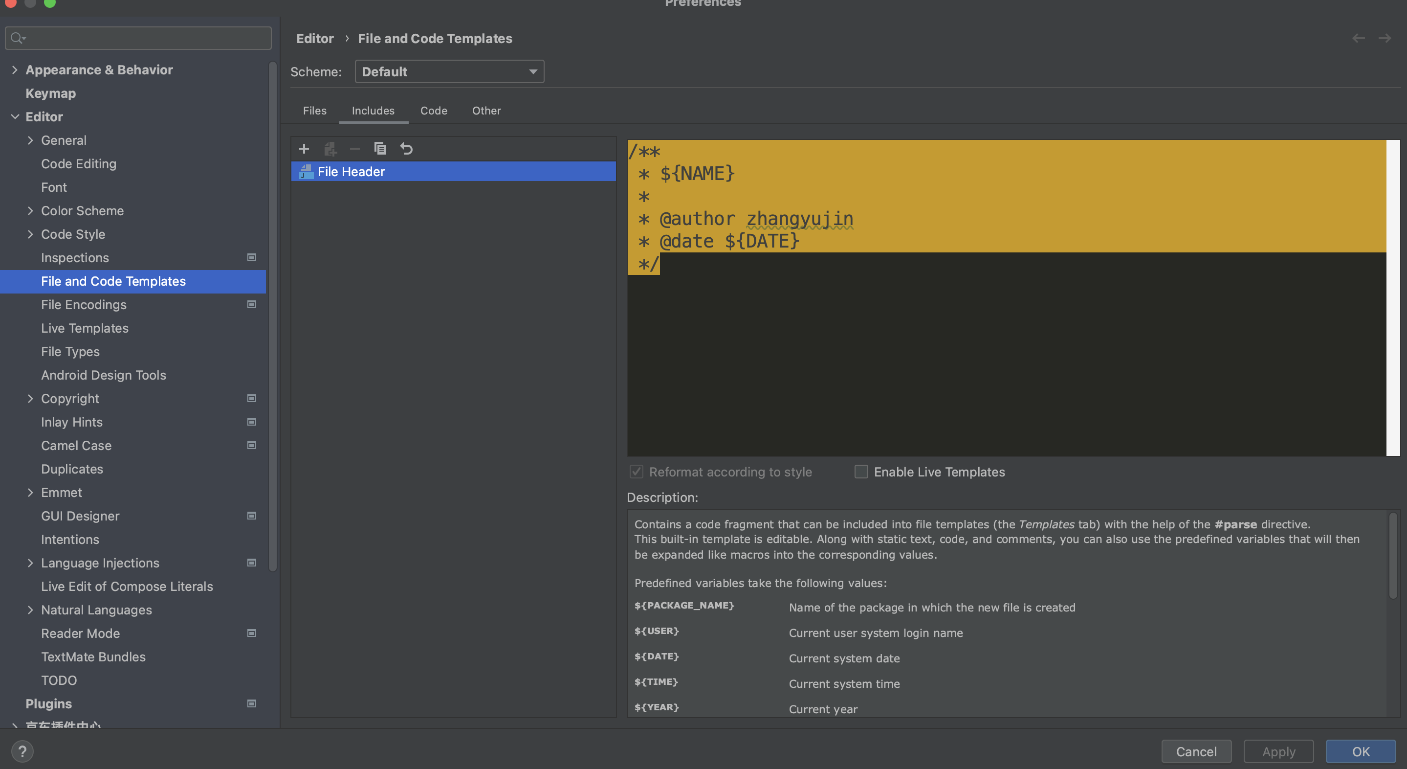Click the help question mark icon

coord(22,751)
